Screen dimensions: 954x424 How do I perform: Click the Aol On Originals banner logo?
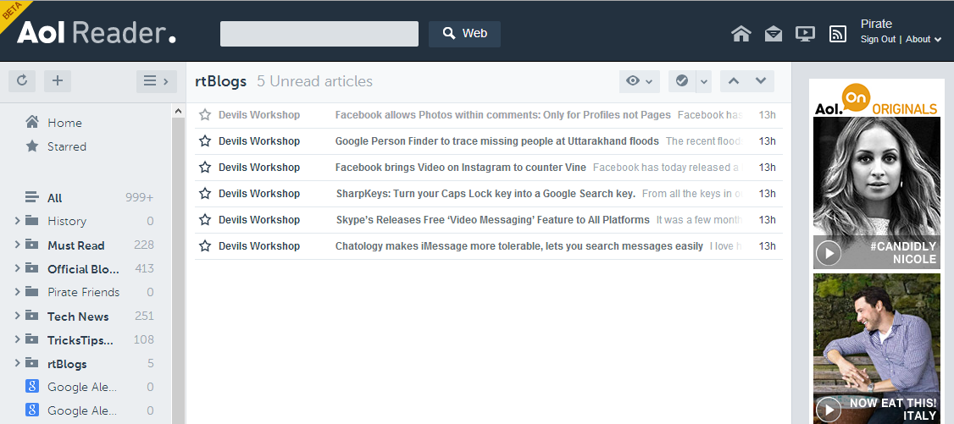(x=876, y=100)
